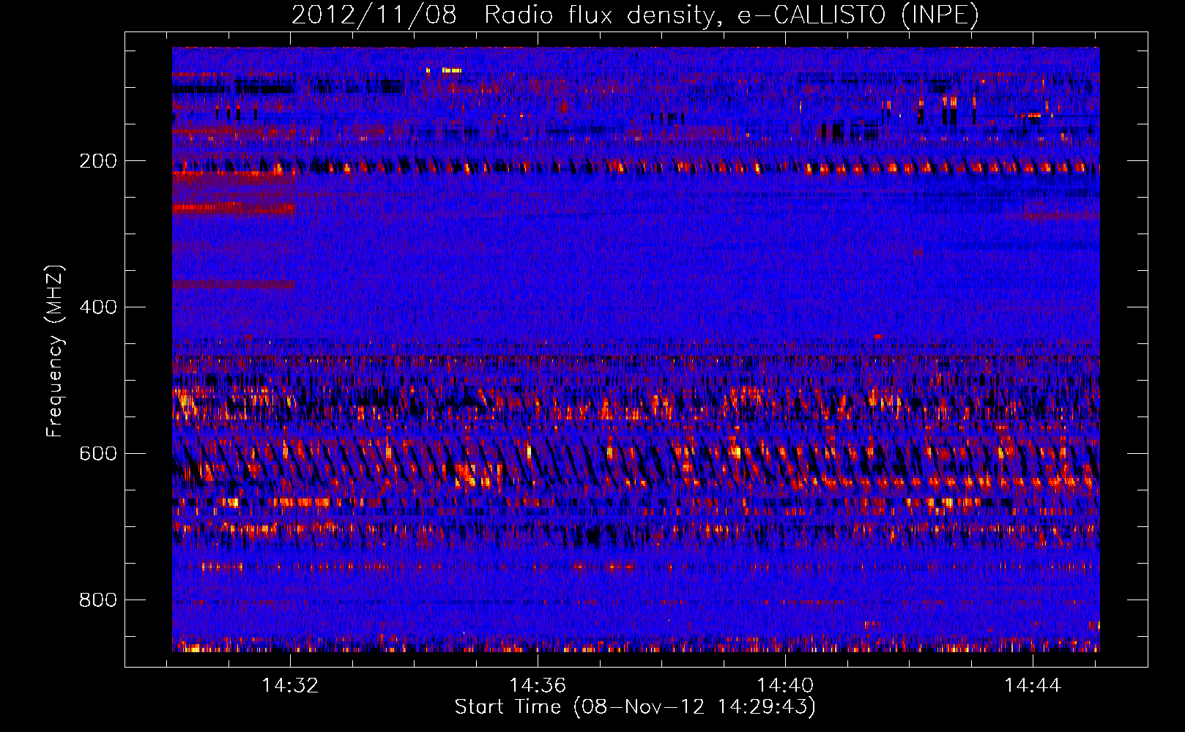
Task: Click the 800 frequency tick label
Action: (x=98, y=600)
